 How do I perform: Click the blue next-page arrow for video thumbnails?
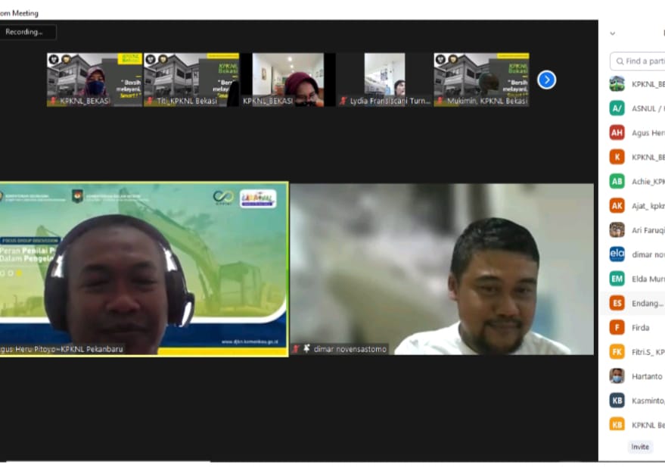(x=546, y=80)
